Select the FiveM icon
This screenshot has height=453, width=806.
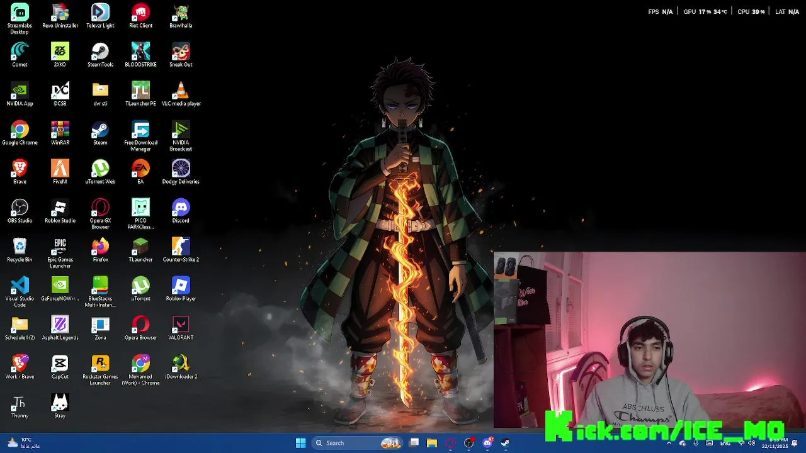[x=60, y=172]
